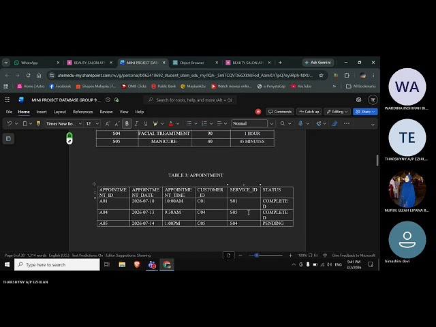Click the Grow Font icon
The image size is (436, 327).
pos(108,123)
